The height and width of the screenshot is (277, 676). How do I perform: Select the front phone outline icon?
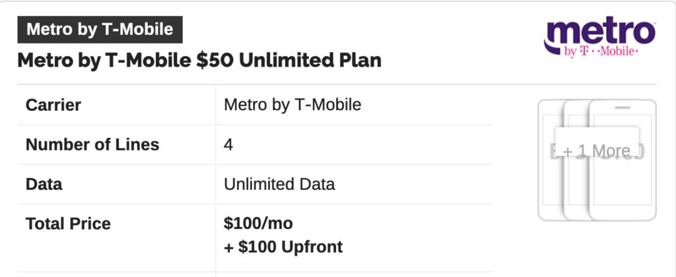(623, 160)
